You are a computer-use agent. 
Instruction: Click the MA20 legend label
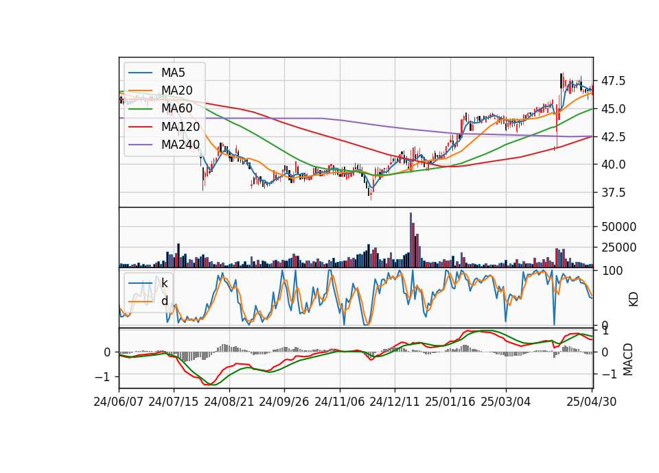[x=177, y=90]
